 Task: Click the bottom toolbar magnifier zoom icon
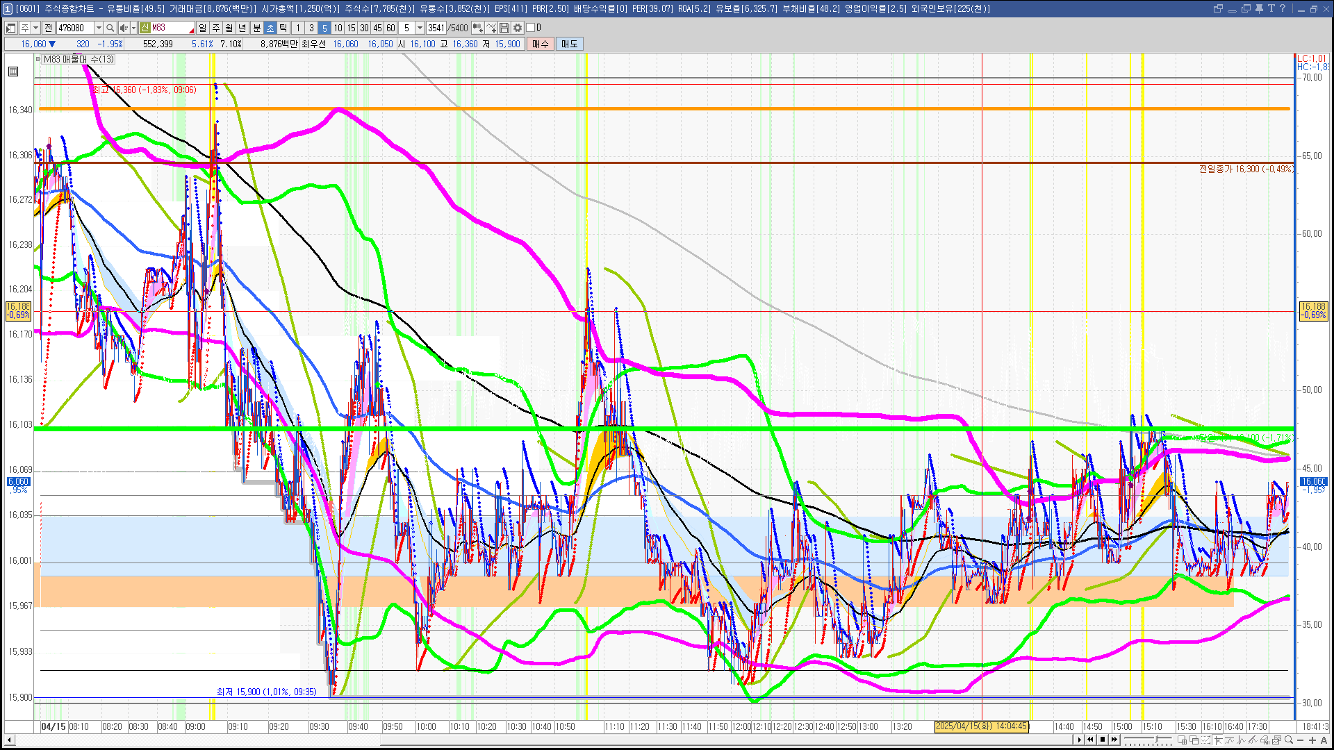pyautogui.click(x=1290, y=740)
